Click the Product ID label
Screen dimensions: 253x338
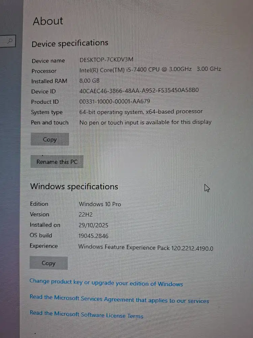[x=45, y=102]
